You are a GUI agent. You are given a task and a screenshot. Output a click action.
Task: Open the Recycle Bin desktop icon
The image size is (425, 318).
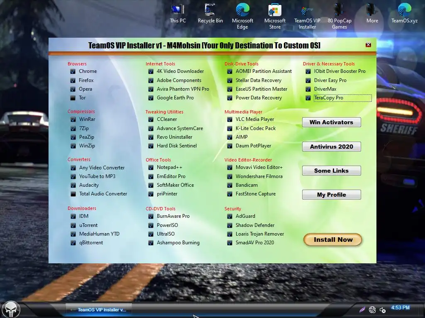(210, 14)
